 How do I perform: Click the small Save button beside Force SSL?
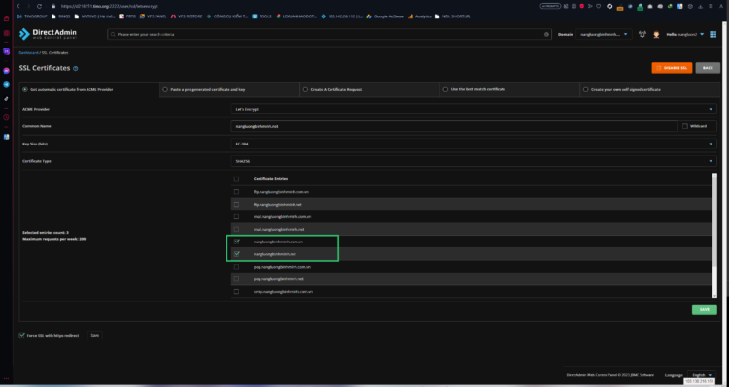95,335
